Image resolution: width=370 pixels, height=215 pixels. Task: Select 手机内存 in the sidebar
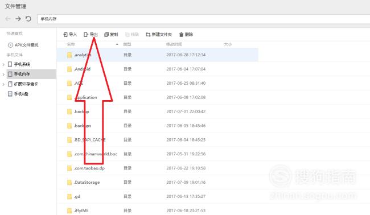(x=22, y=74)
